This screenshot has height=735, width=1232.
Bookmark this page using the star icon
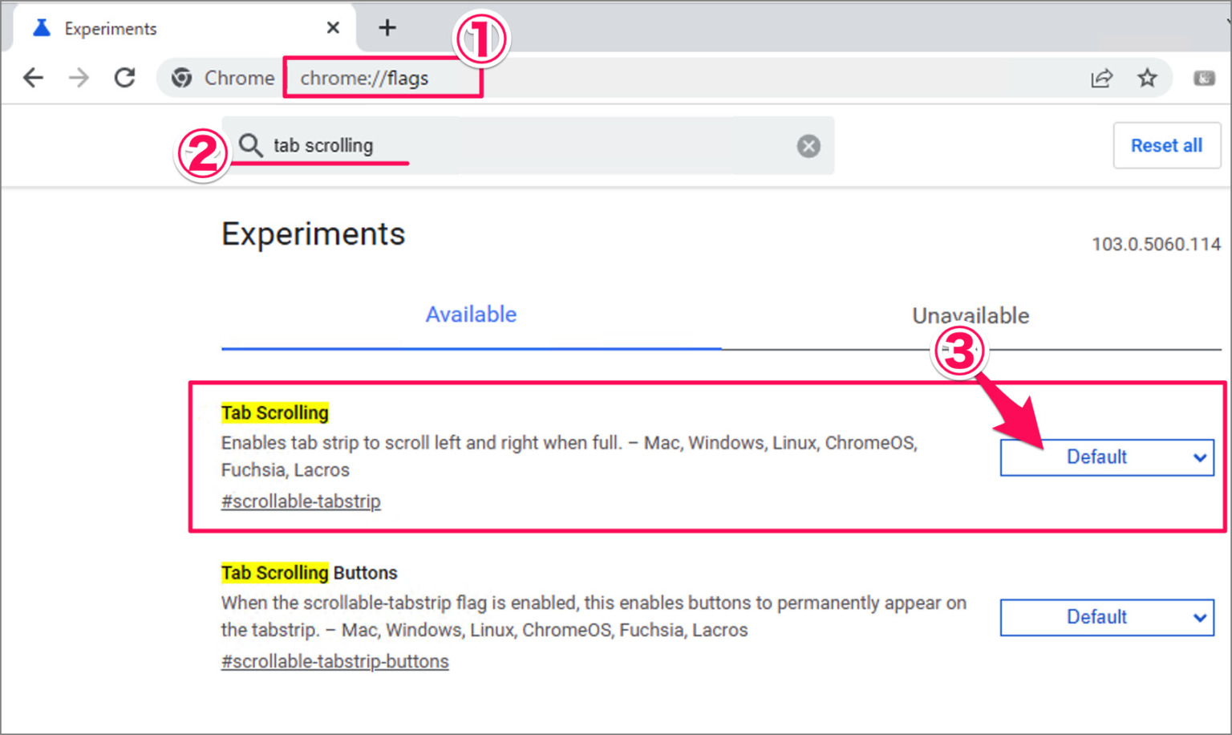1147,78
